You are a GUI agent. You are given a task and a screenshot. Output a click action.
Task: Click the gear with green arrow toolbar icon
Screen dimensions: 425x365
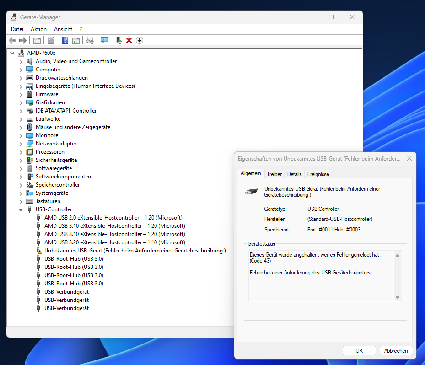click(90, 41)
